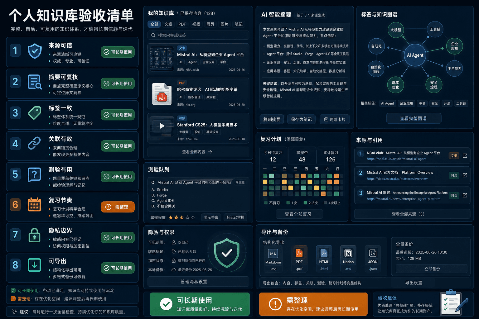Switch to the 文章 filter tab
Viewport: 479px width, 319px height.
click(x=168, y=24)
